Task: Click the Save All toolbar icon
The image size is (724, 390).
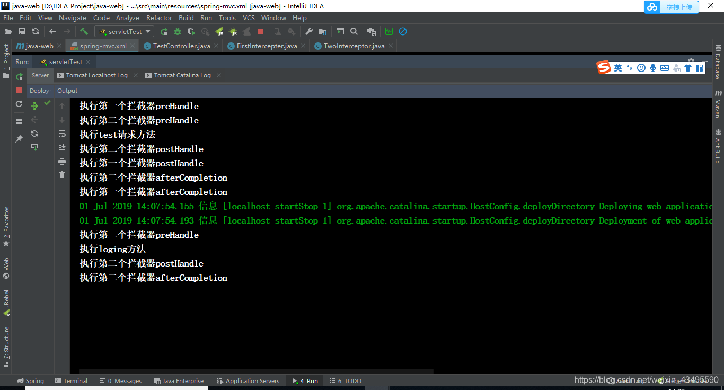Action: coord(22,31)
